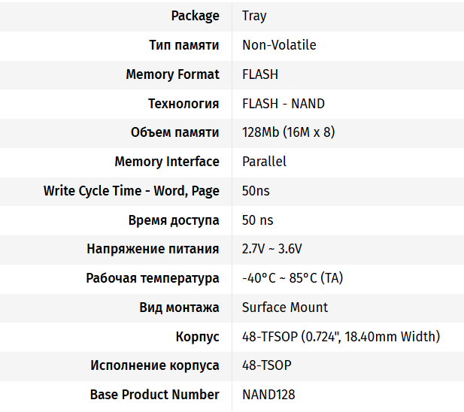This screenshot has width=464, height=412.
Task: Click the Объем памяти label
Action: click(x=174, y=132)
